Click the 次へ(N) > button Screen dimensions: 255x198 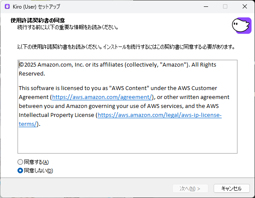point(190,189)
